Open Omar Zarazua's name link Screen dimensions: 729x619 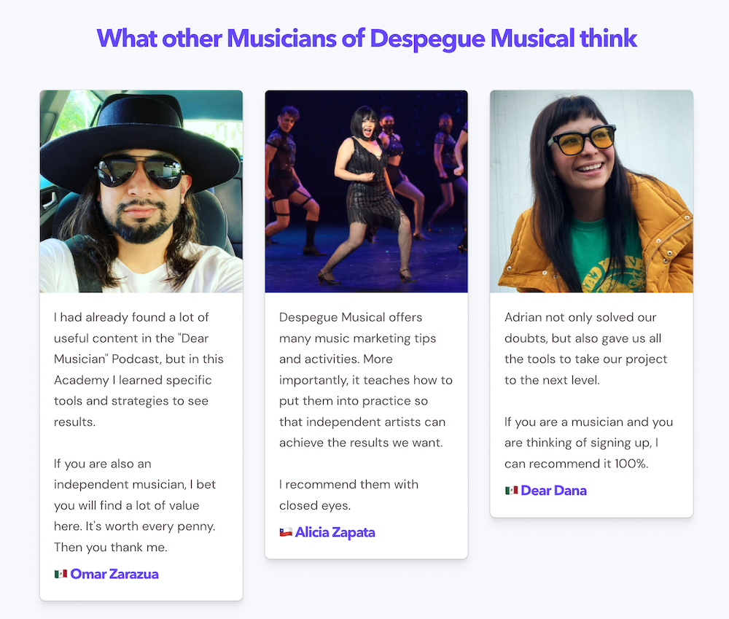(114, 574)
